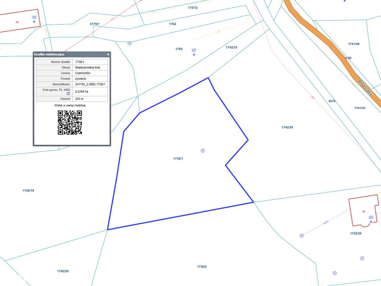This screenshot has width=381, height=286.
Task: Click address number 57 label
Action: 194,50
